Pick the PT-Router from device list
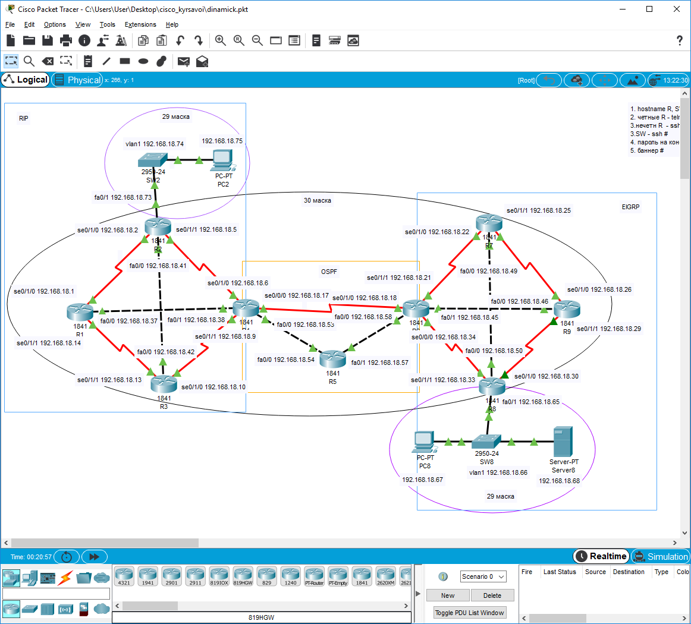 click(315, 576)
